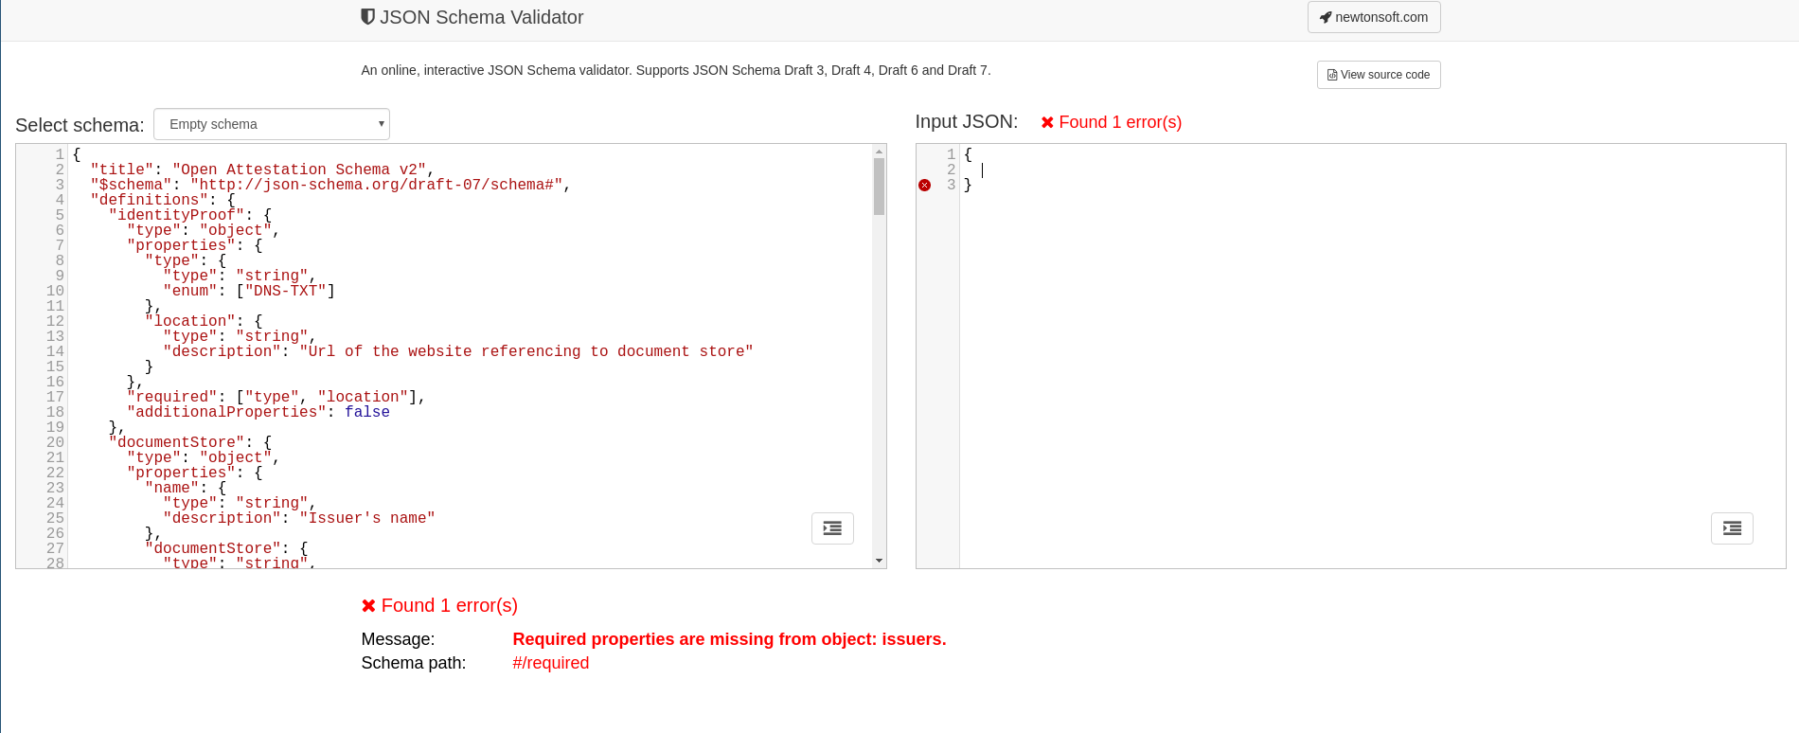
Task: Click line number 14 in schema gutter
Action: [55, 351]
